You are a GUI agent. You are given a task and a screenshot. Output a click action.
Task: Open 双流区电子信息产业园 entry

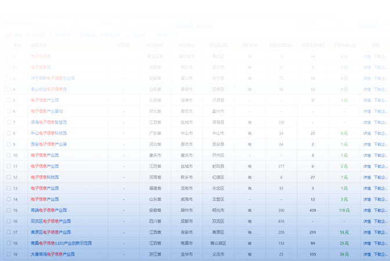pyautogui.click(x=50, y=222)
